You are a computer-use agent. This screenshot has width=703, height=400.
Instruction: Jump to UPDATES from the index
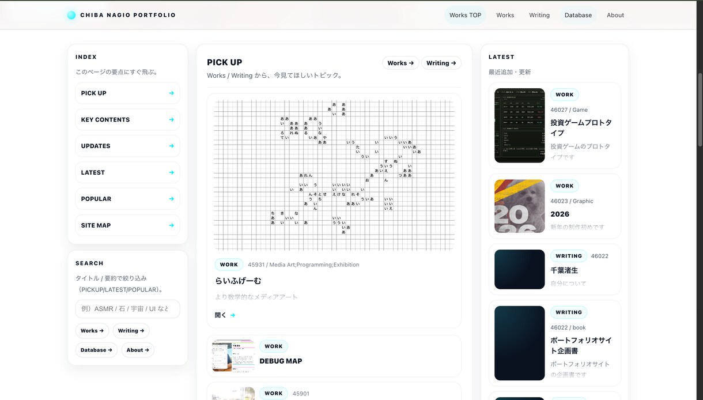point(127,146)
